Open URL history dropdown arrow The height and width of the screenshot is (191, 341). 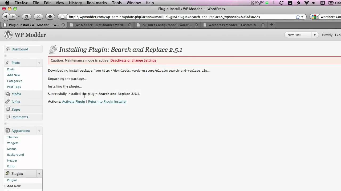302,17
